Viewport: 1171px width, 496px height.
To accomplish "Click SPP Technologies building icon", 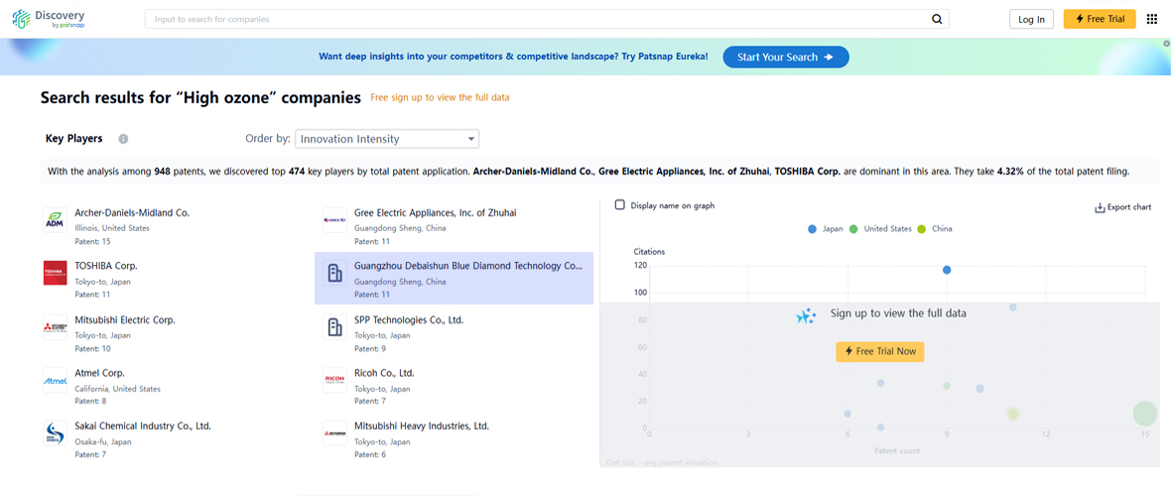I will pyautogui.click(x=334, y=327).
